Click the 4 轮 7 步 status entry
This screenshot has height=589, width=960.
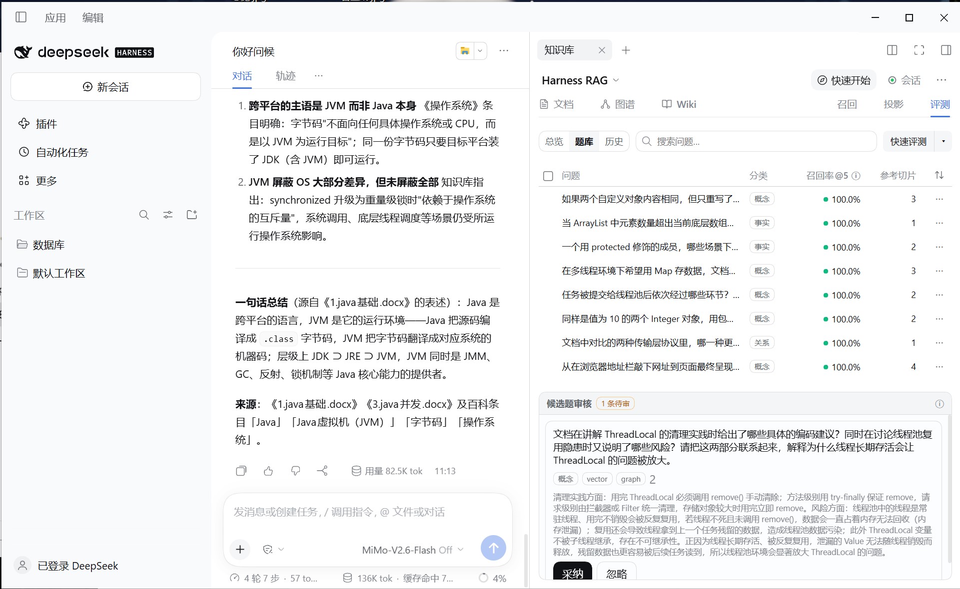point(274,578)
